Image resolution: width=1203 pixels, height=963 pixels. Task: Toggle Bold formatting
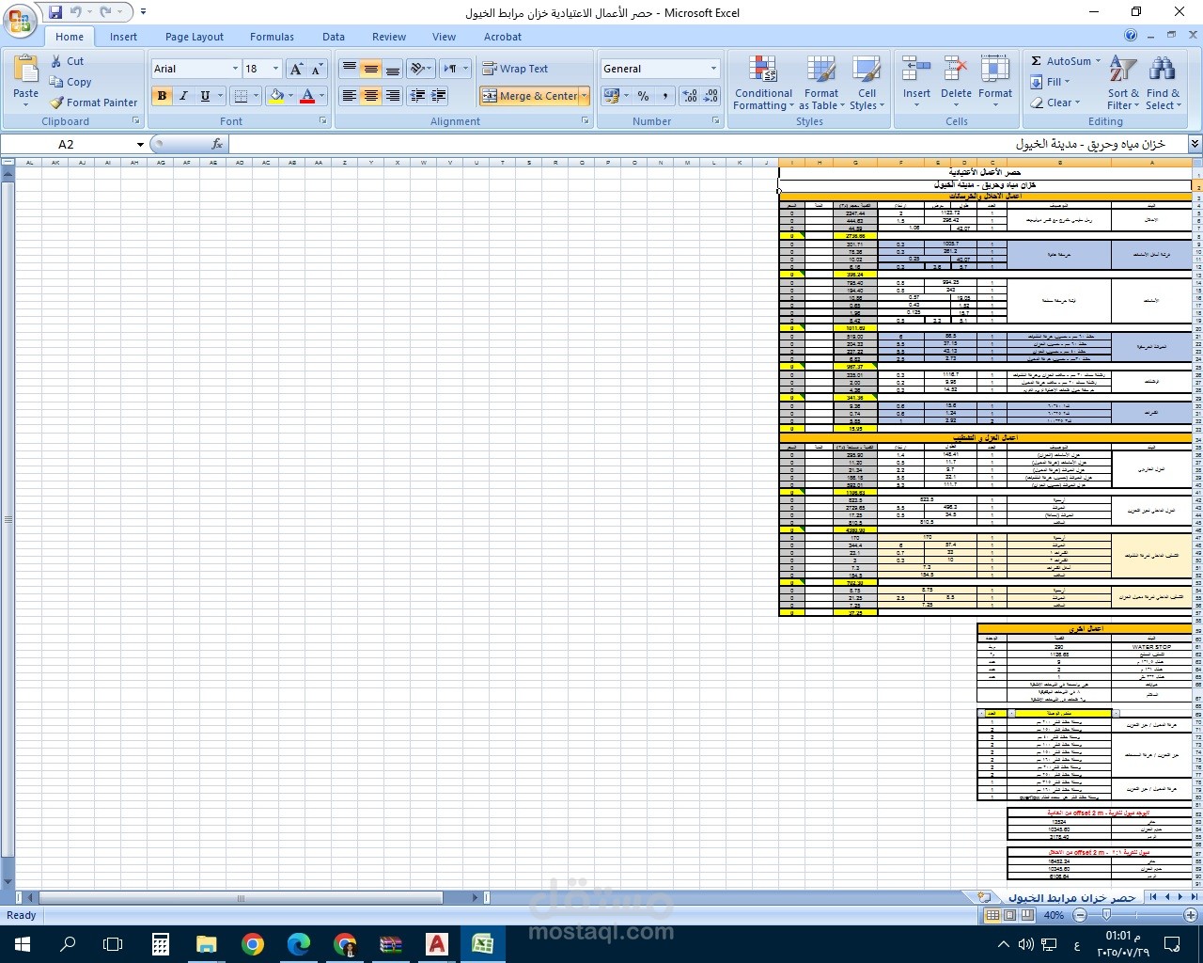point(162,96)
